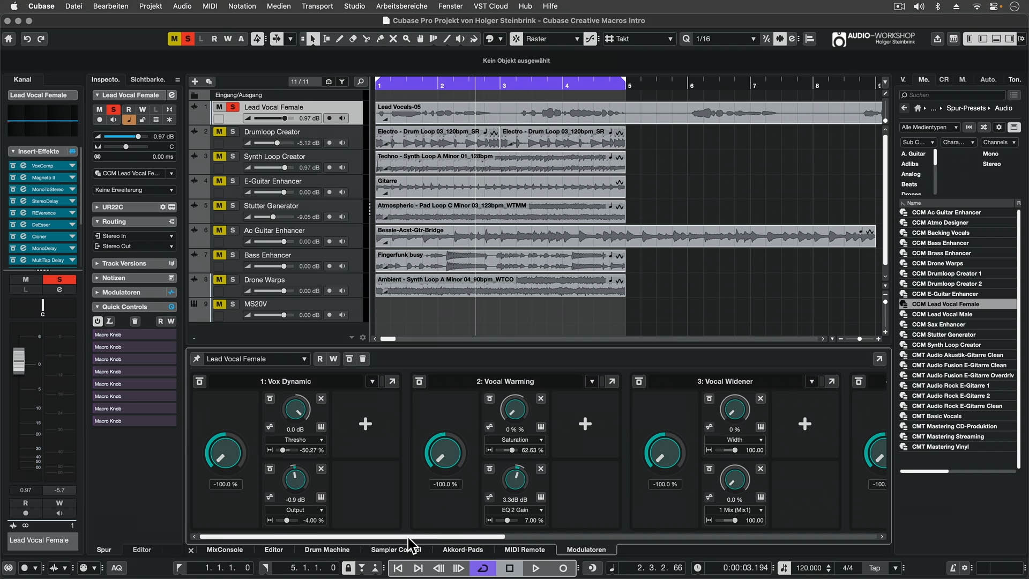
Task: Solo the Drone Warps track
Action: (233, 279)
